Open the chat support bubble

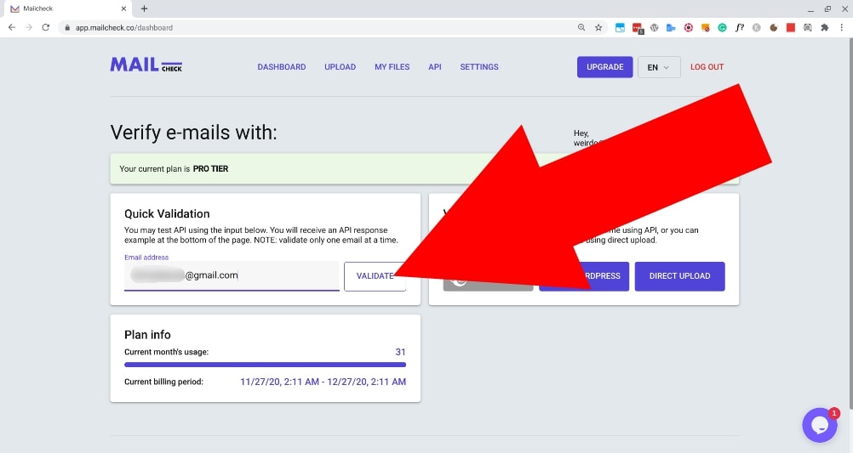[x=820, y=425]
